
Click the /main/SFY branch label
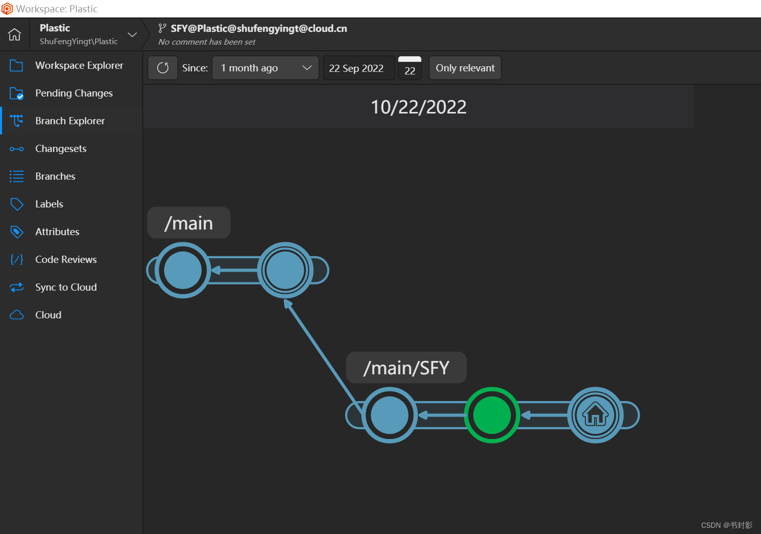(406, 368)
